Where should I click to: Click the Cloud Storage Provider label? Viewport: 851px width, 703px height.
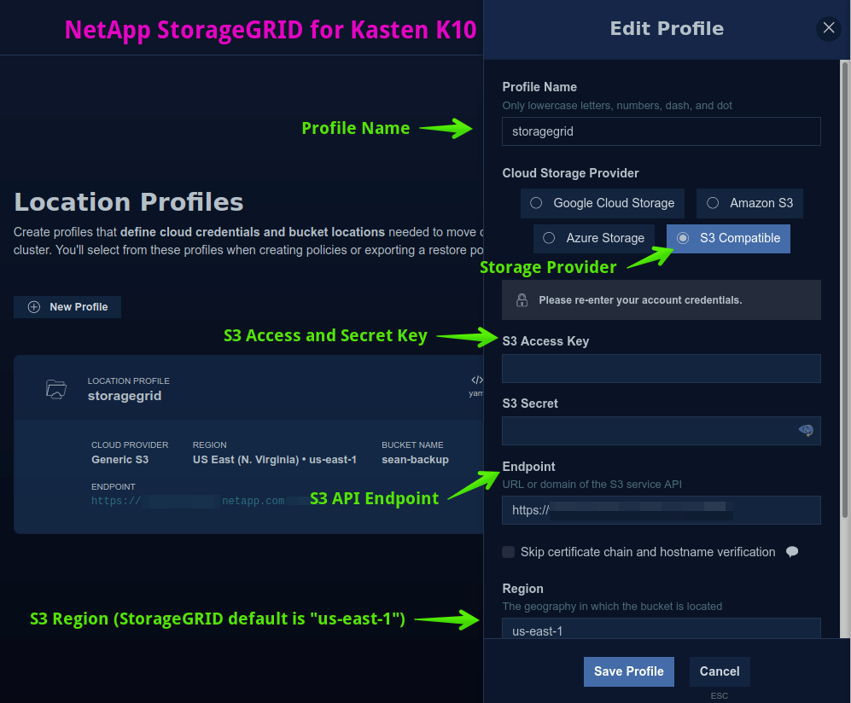point(570,173)
